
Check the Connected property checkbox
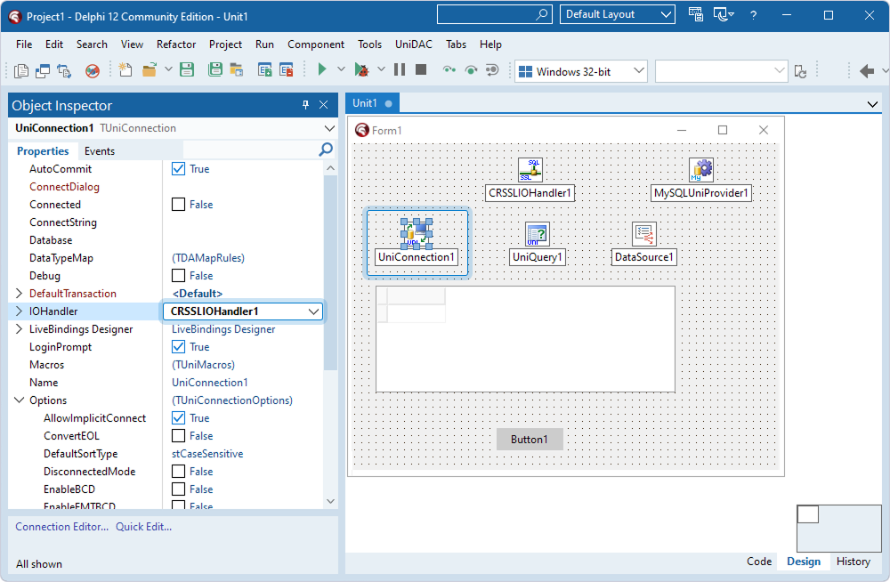(178, 205)
